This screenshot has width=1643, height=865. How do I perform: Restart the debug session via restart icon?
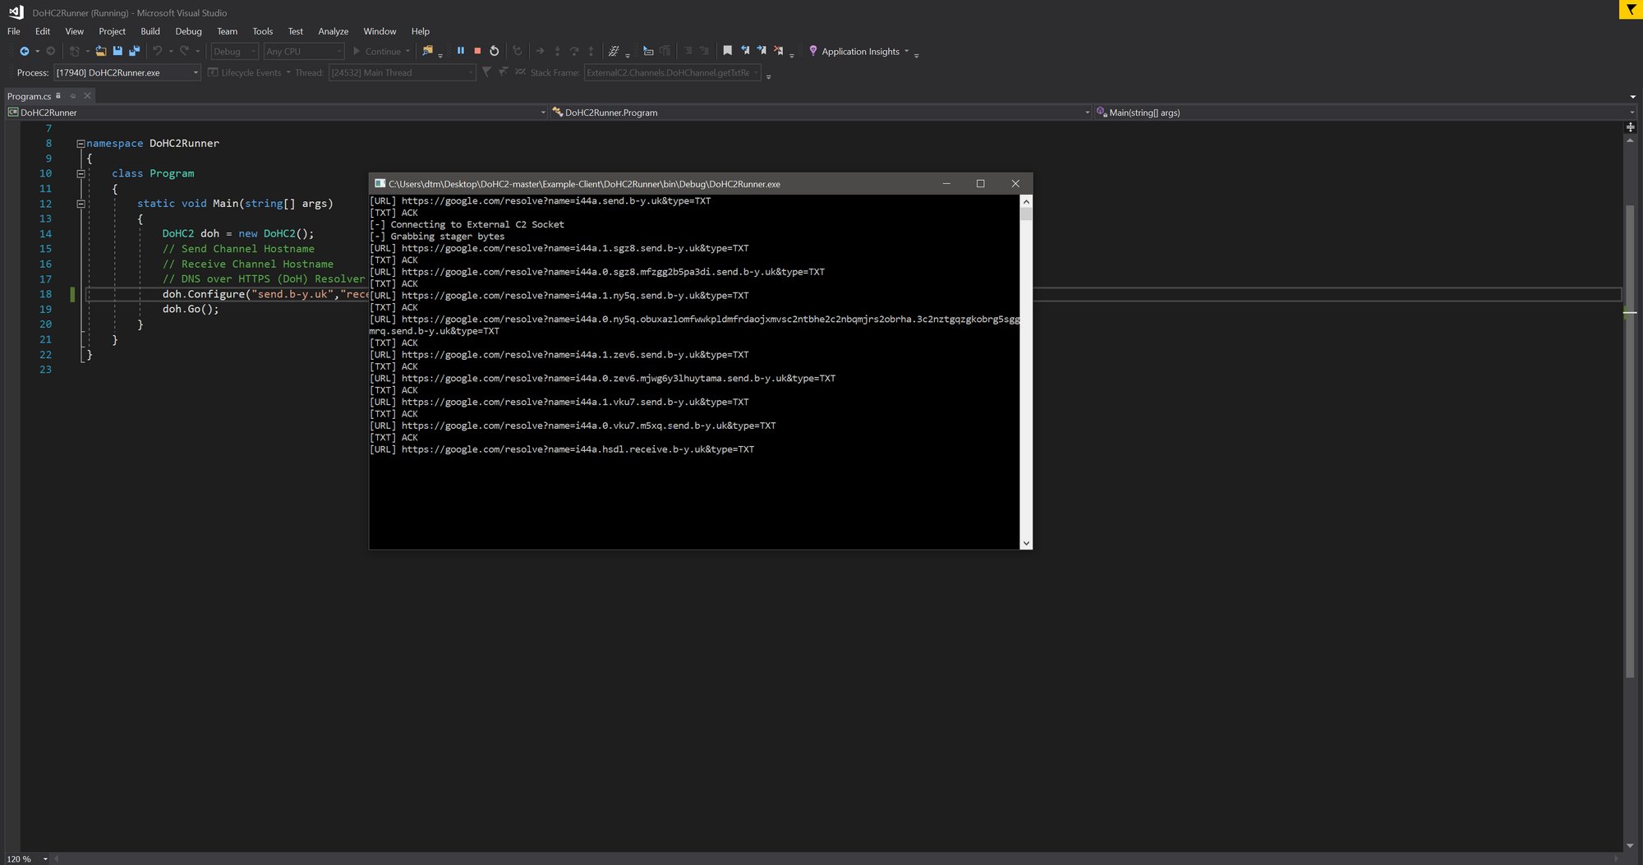point(495,51)
